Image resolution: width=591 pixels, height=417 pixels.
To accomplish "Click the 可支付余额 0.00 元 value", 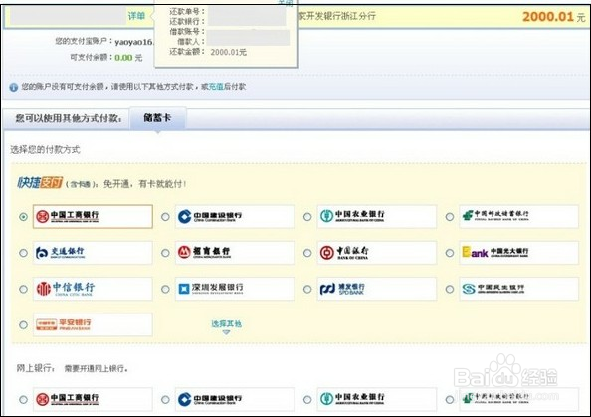I will [128, 58].
